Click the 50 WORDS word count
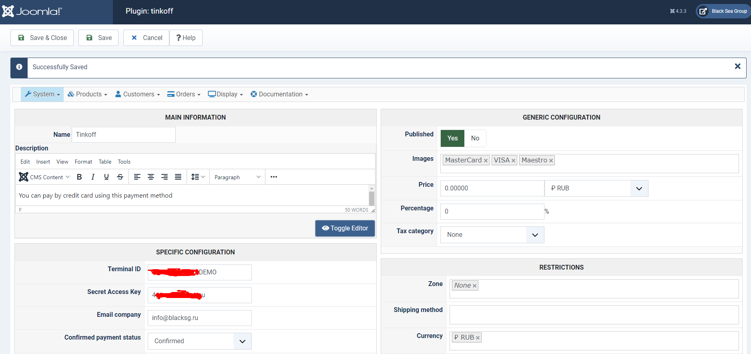Screen dimensions: 751x354 coord(357,210)
